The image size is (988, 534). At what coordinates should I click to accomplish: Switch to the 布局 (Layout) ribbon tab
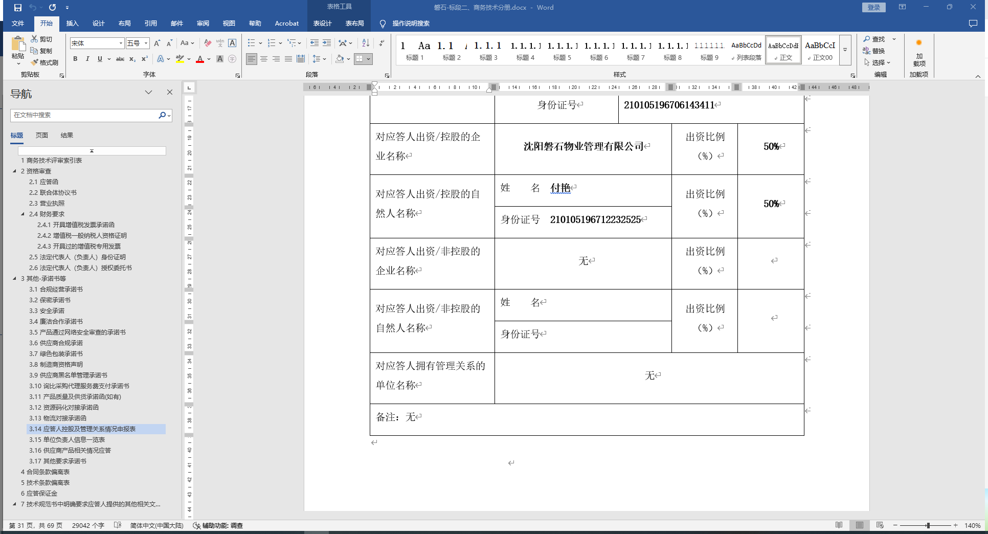[x=124, y=24]
